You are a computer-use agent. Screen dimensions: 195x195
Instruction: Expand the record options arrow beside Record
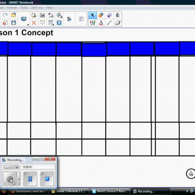19,179
